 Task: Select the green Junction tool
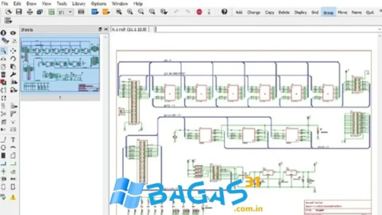[x=3, y=171]
